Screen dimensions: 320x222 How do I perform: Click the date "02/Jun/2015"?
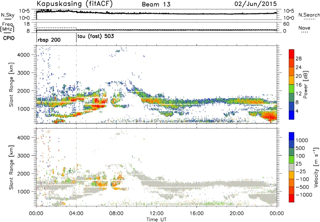coord(256,4)
